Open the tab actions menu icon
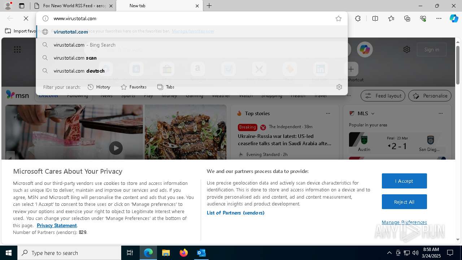Viewport: 462px width, 260px height. [x=22, y=6]
